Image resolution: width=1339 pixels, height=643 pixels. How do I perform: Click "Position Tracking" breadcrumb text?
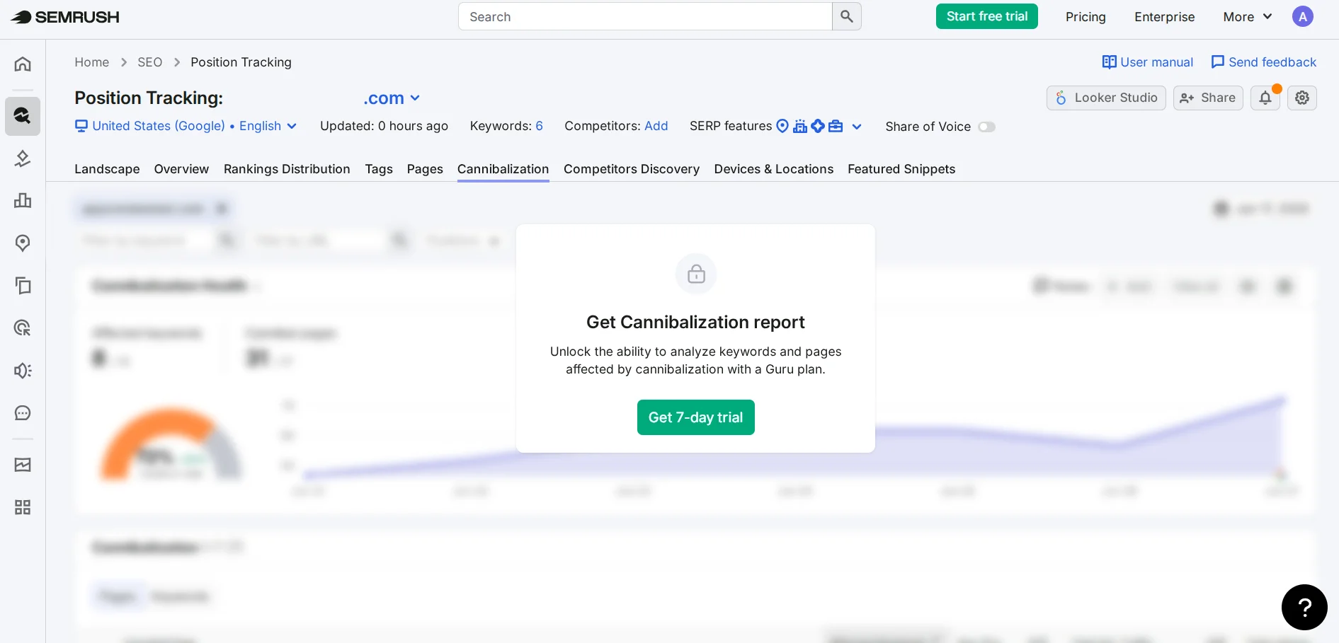pos(241,62)
